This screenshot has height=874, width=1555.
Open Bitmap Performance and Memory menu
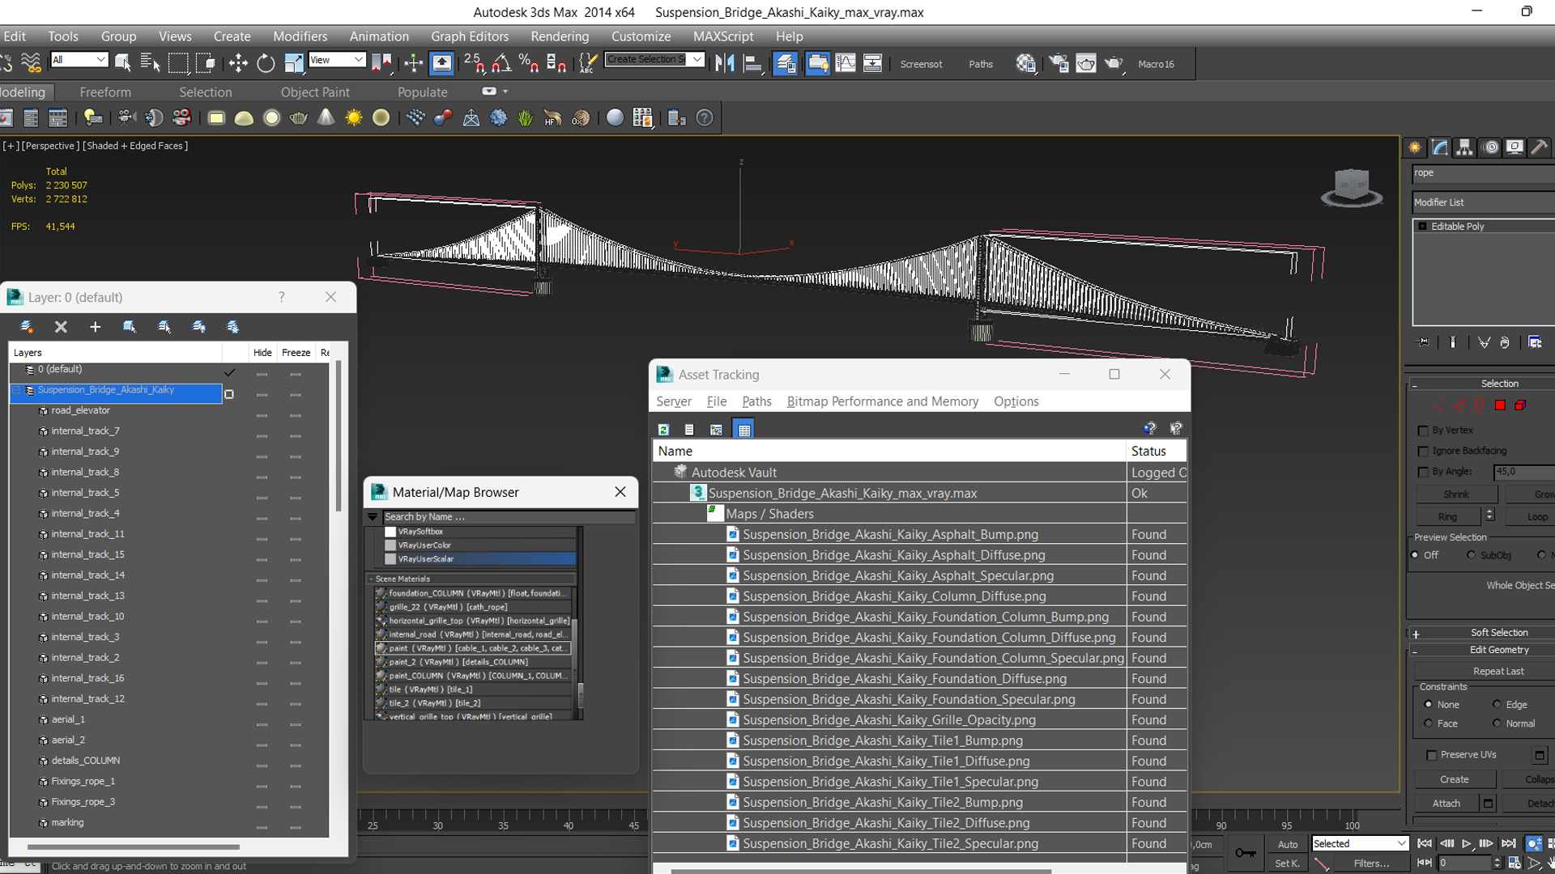pyautogui.click(x=882, y=401)
